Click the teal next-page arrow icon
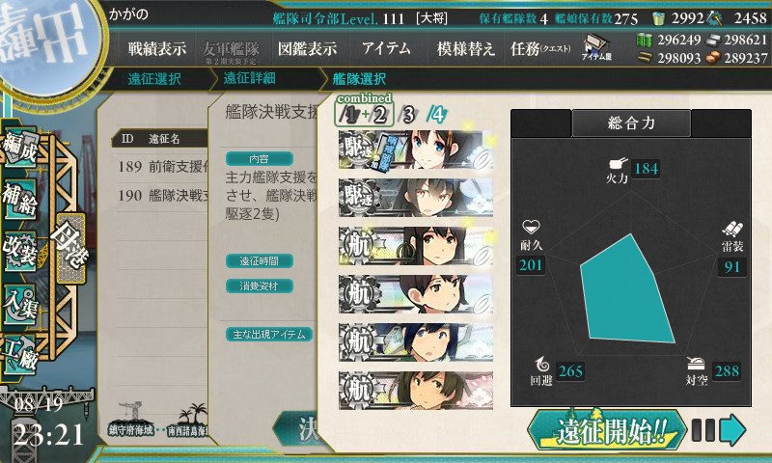 tap(732, 430)
